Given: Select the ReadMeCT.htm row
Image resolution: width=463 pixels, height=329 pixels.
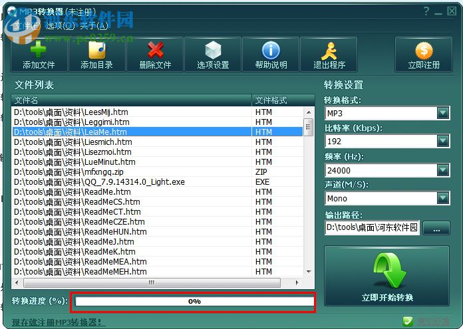Looking at the screenshot, I should [x=158, y=211].
